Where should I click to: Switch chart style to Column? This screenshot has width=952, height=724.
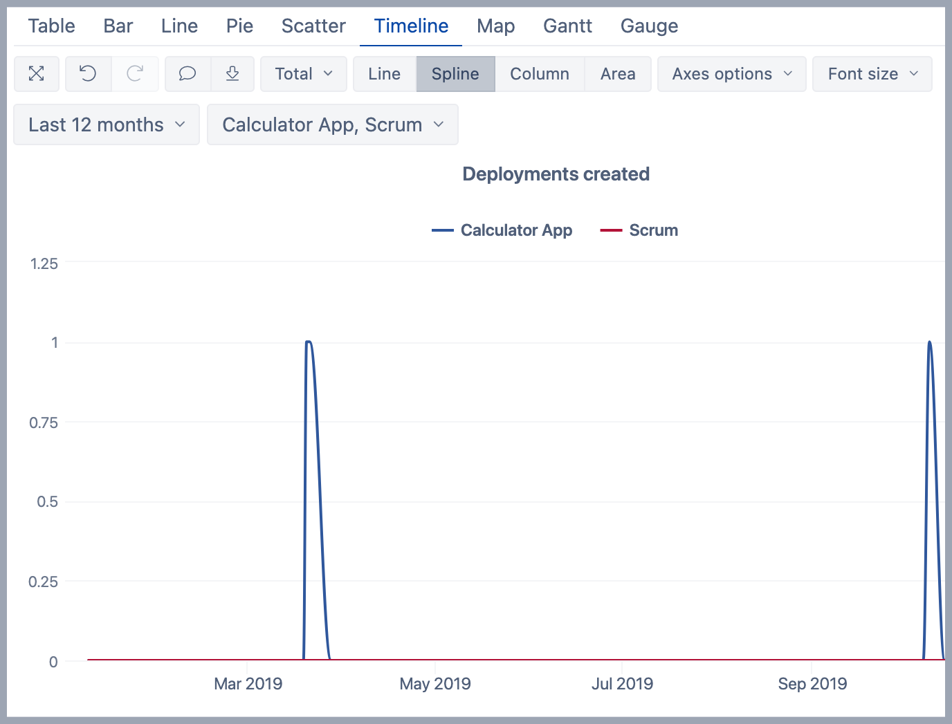(x=540, y=74)
